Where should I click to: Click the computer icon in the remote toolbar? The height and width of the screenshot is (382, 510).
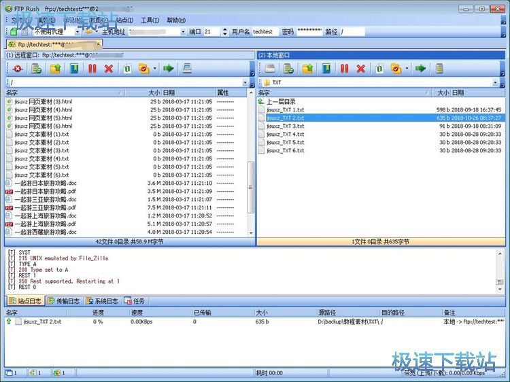point(187,69)
